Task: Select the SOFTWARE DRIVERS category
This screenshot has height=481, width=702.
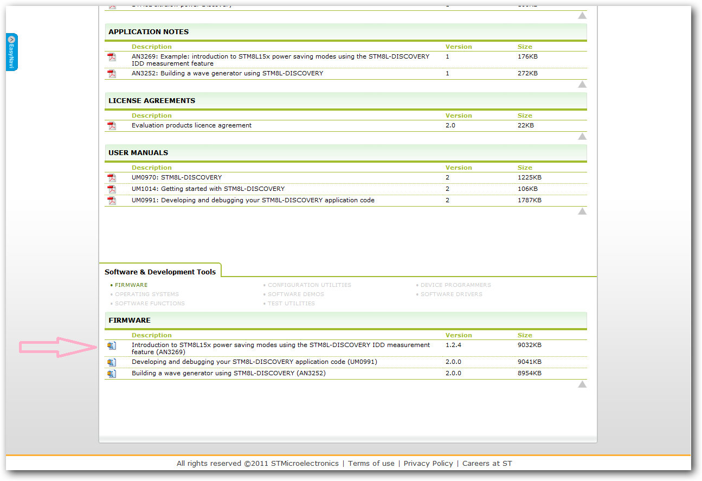Action: pyautogui.click(x=452, y=294)
